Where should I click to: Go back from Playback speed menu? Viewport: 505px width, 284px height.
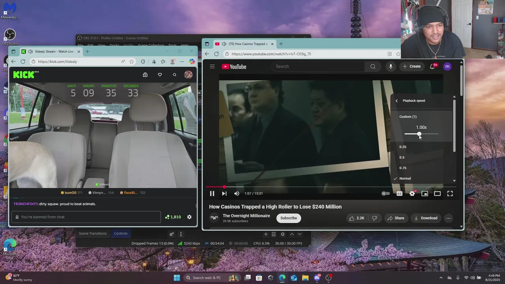tap(397, 101)
